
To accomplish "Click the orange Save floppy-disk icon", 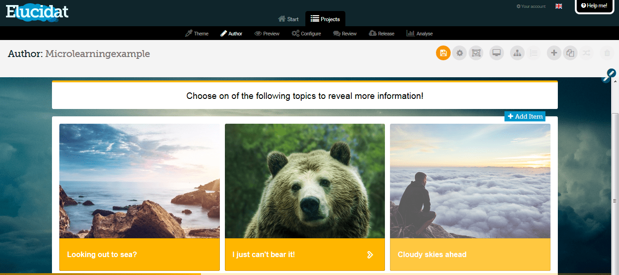I will click(443, 53).
